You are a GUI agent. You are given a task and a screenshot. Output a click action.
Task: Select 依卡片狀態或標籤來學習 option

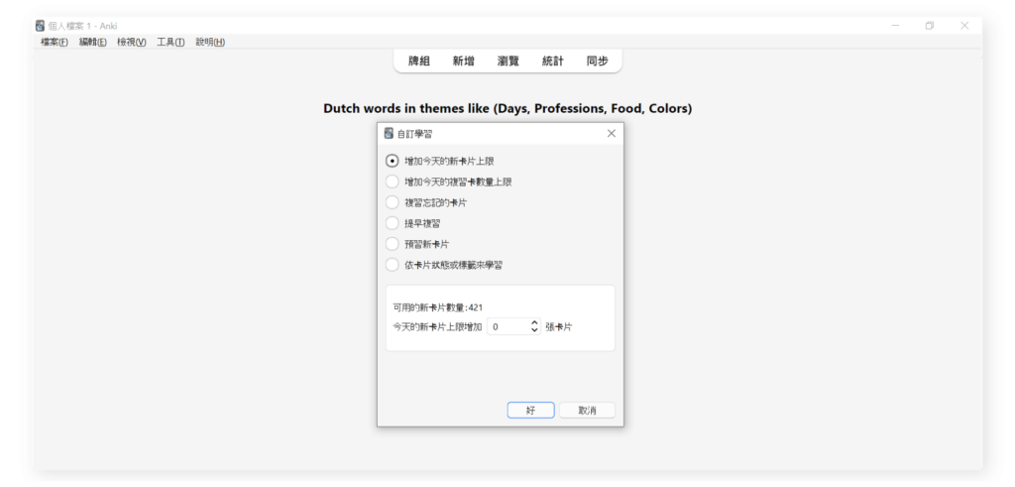pos(393,265)
